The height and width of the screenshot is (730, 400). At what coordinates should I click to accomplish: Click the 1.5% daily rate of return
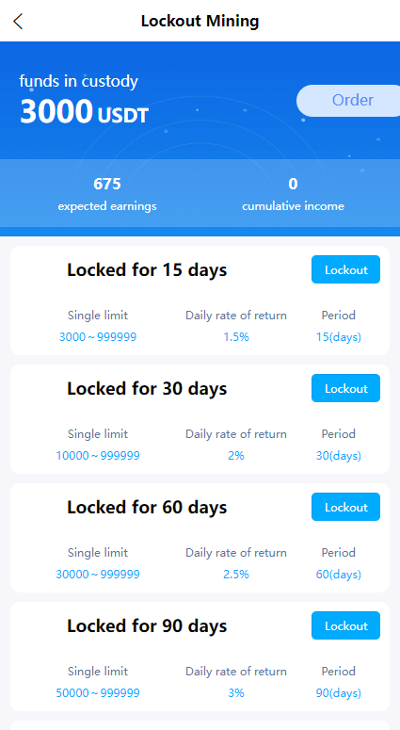(x=236, y=337)
